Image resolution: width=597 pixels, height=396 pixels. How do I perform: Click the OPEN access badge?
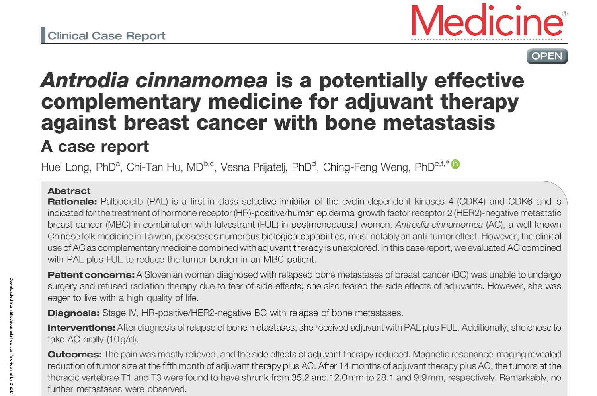point(547,56)
